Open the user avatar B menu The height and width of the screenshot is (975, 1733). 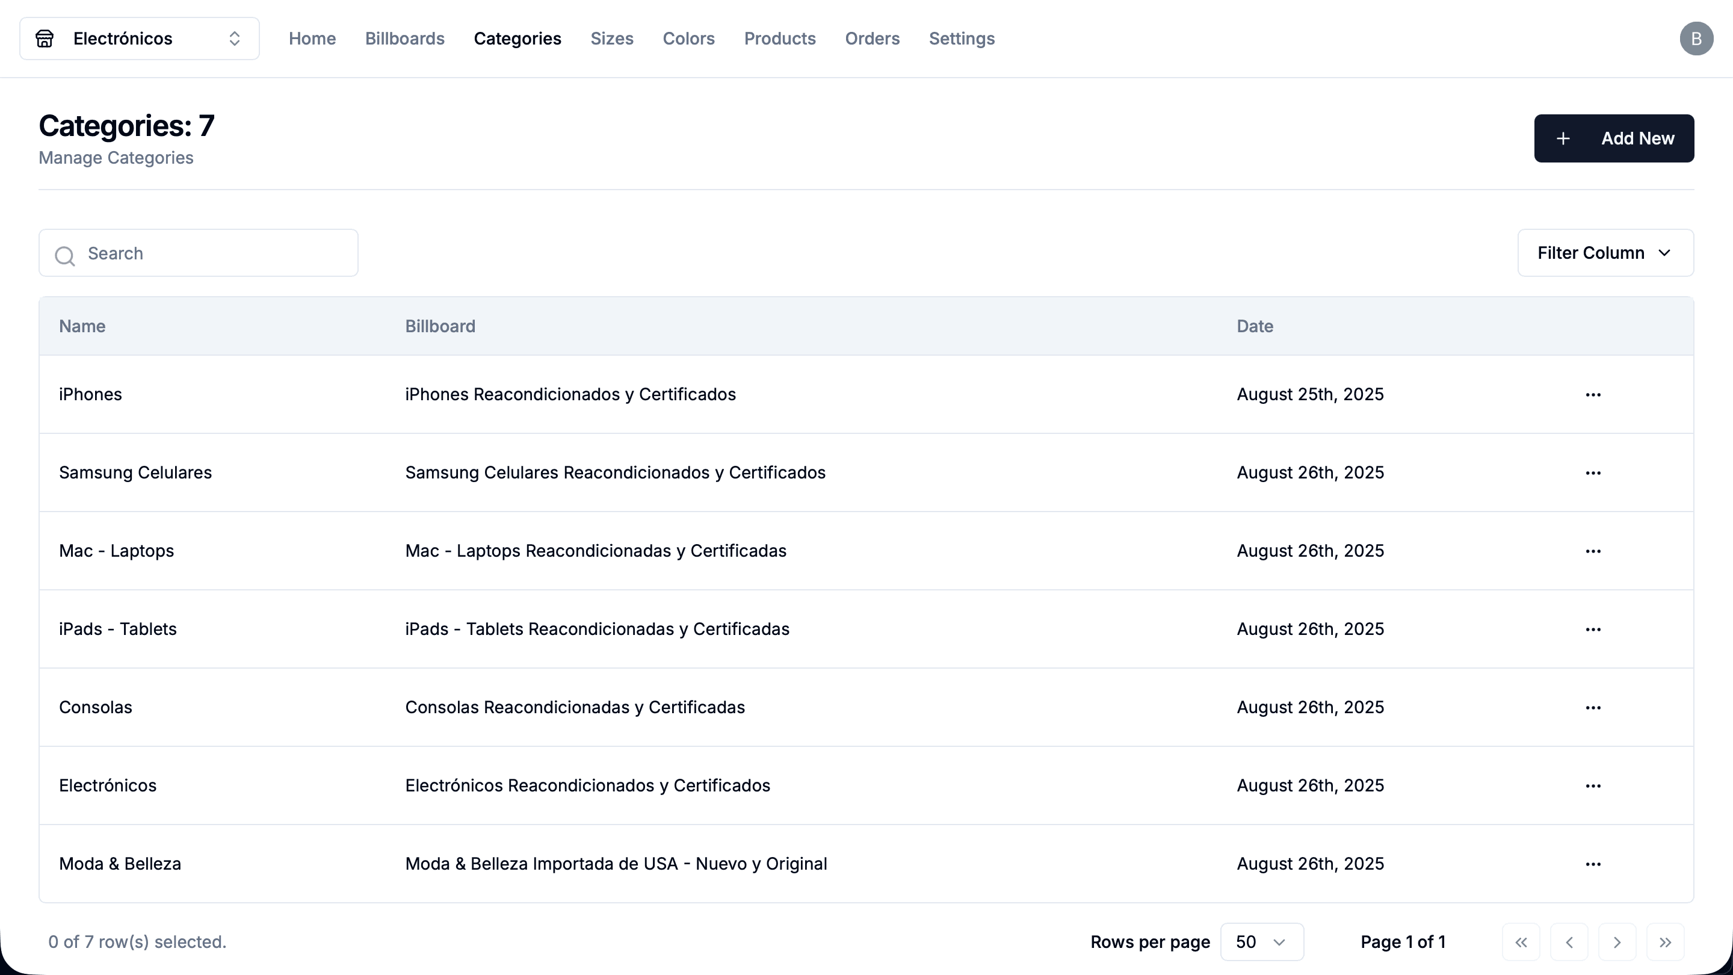(x=1696, y=39)
